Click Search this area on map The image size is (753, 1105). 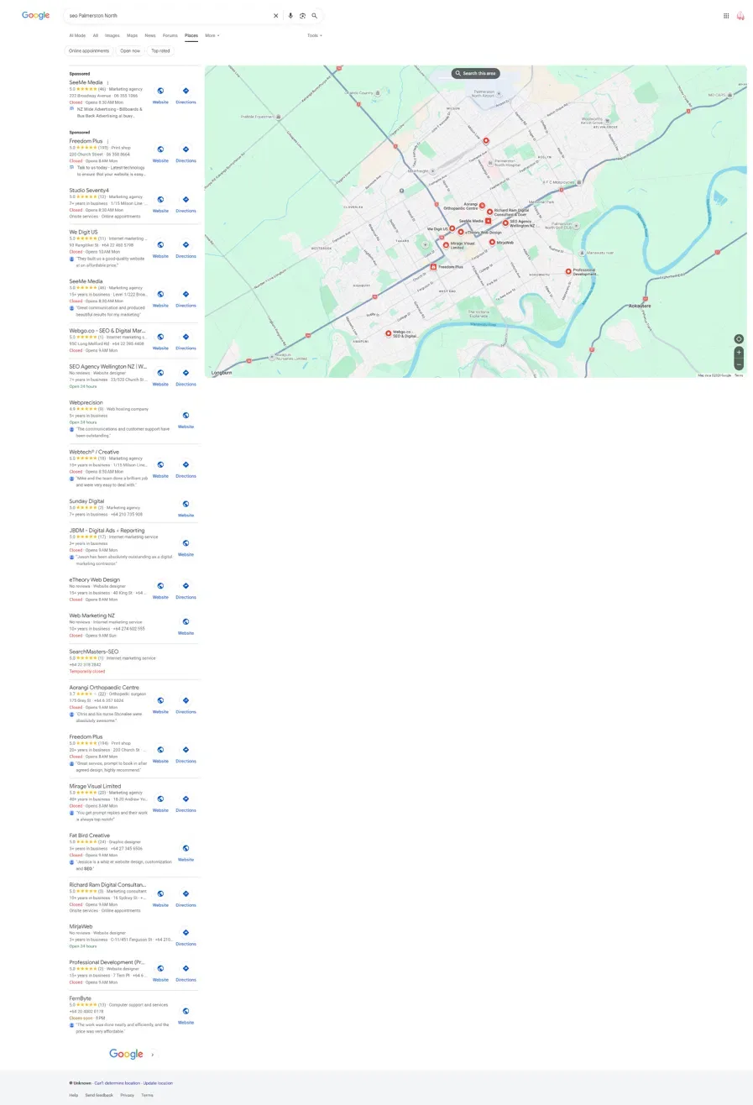coord(476,73)
